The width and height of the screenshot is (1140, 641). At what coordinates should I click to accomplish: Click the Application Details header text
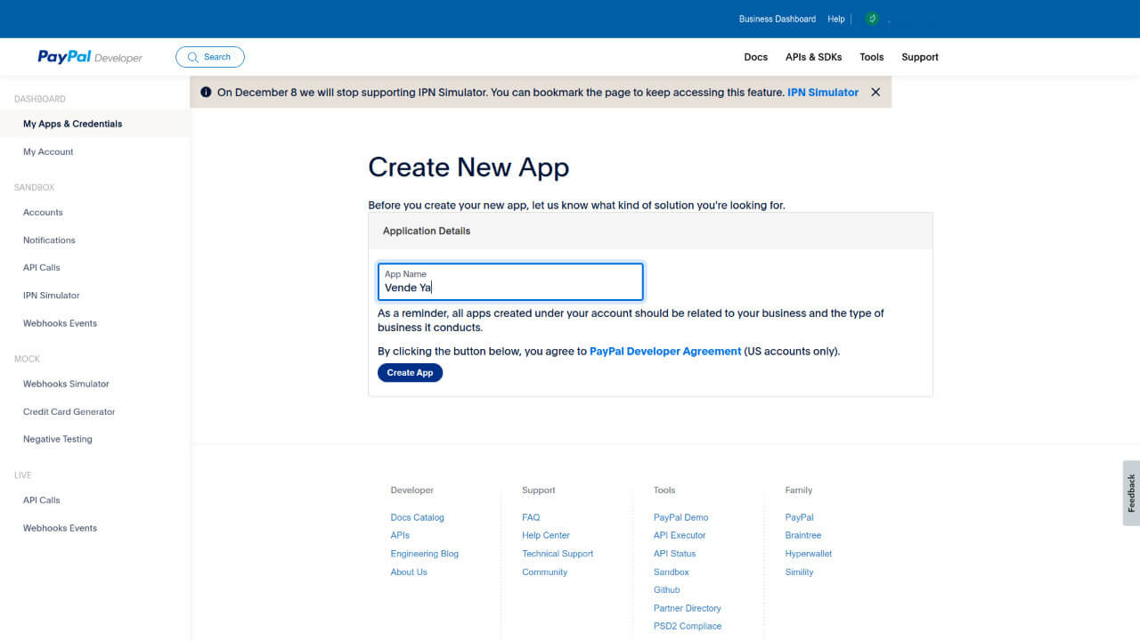click(x=427, y=231)
